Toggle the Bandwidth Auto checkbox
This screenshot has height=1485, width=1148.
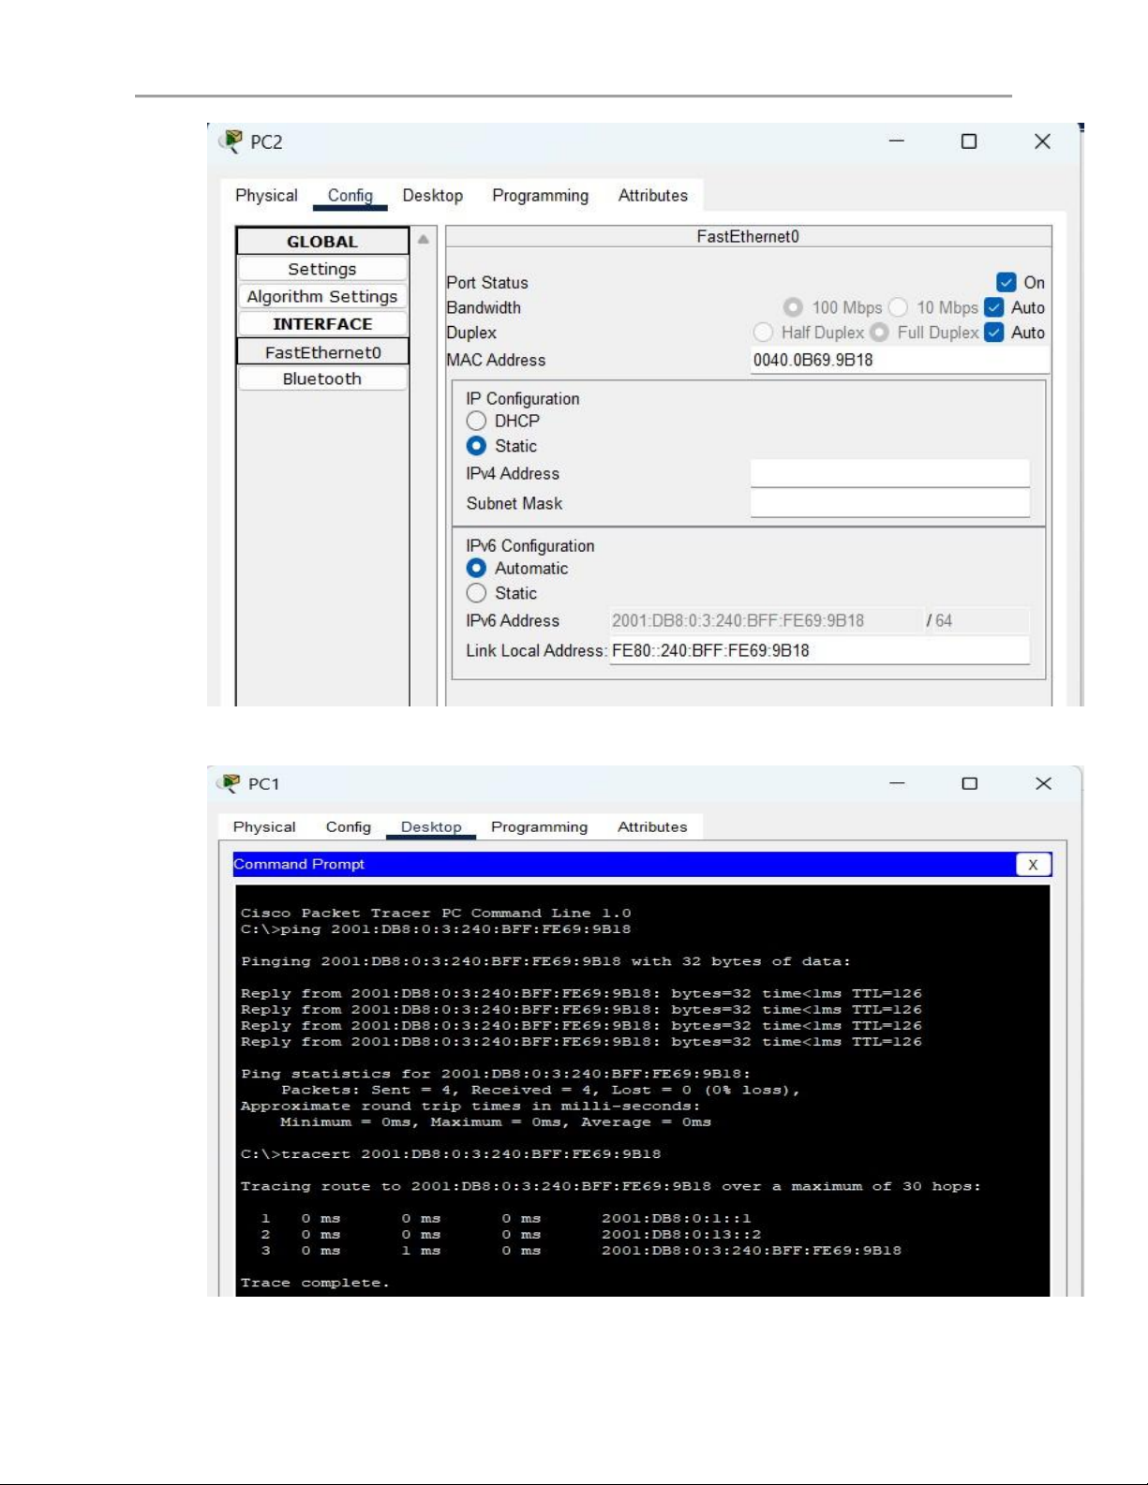coord(994,307)
